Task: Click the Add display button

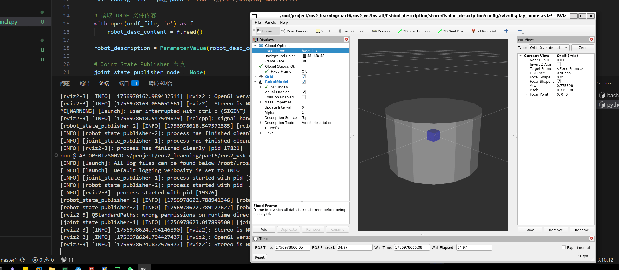Action: point(264,230)
